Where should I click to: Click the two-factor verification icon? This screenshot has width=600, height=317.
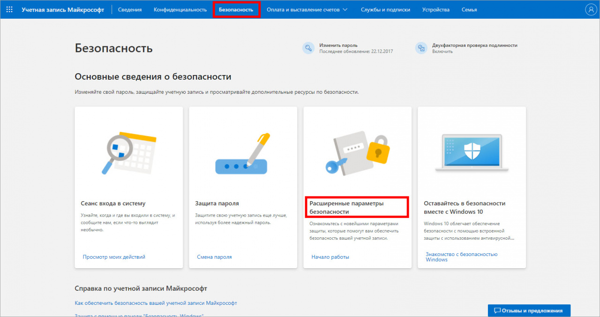(421, 48)
